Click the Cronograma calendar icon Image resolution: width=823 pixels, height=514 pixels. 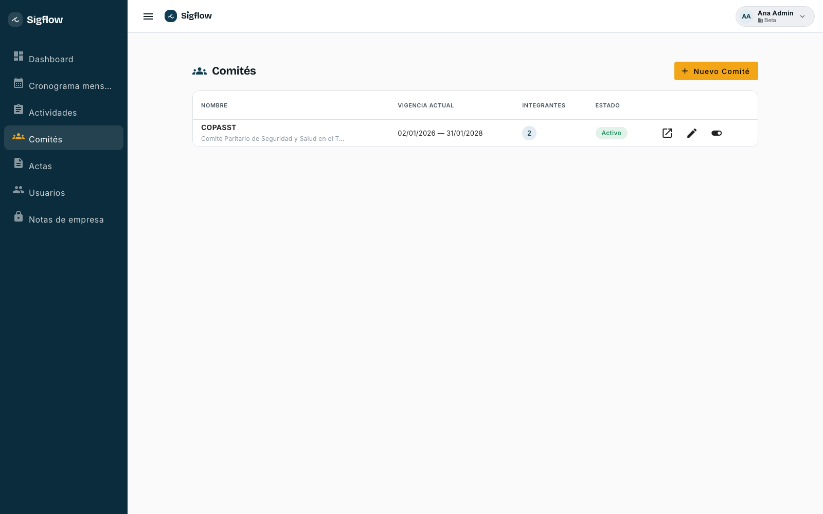[x=19, y=83]
